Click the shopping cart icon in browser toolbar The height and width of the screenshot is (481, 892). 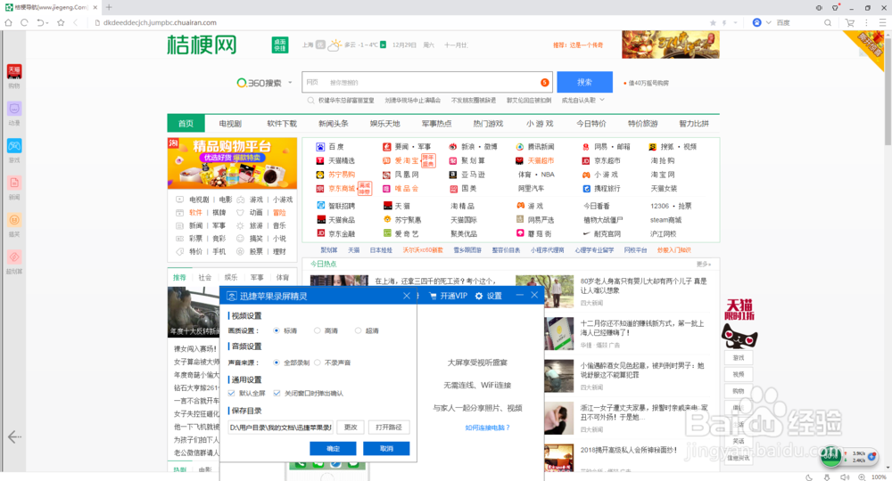point(850,23)
